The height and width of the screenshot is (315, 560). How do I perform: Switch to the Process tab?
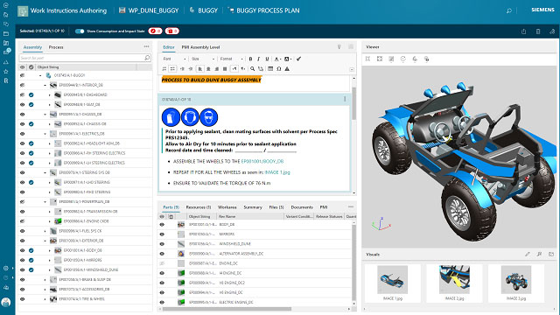click(56, 47)
